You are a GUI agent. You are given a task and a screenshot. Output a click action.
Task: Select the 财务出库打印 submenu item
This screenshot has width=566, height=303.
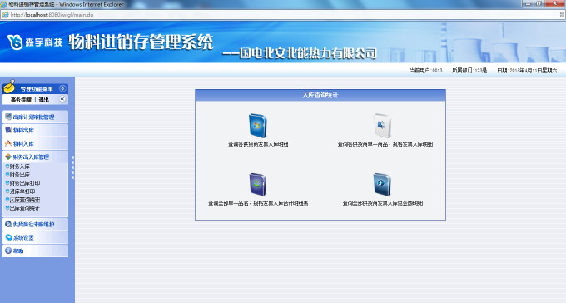[24, 183]
